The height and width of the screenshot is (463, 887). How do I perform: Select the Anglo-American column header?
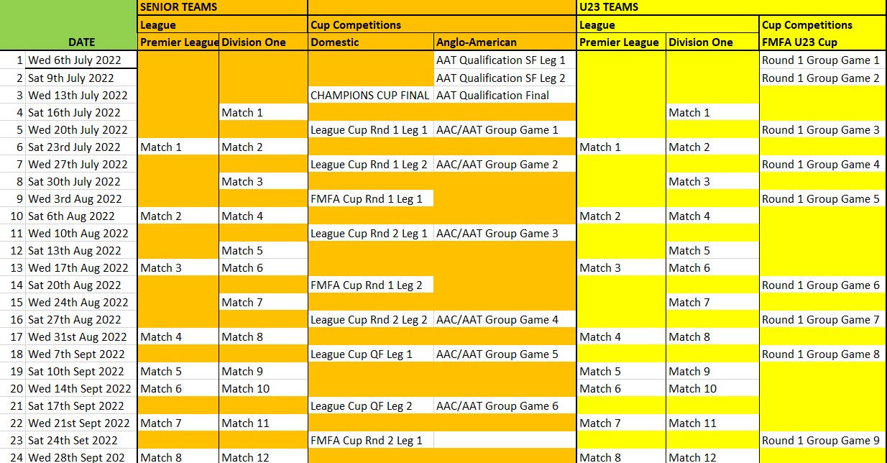[x=504, y=42]
